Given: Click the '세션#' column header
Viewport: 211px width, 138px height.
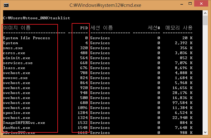Looking at the screenshot, I should [154, 28].
